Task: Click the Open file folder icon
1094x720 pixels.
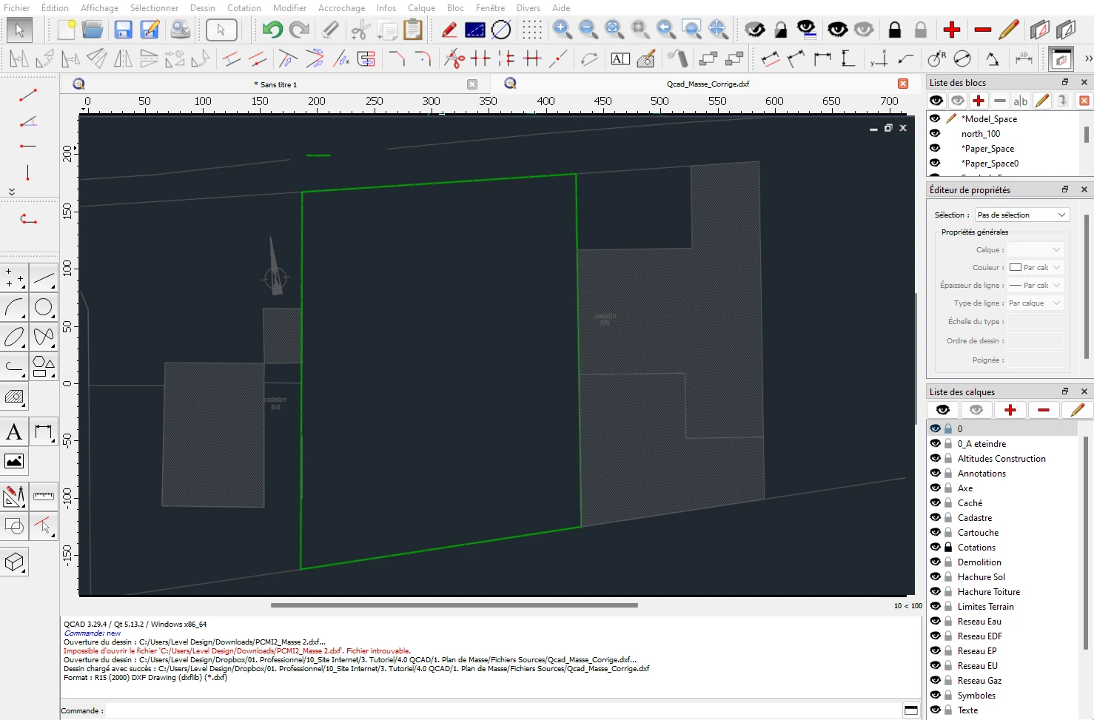Action: point(93,30)
